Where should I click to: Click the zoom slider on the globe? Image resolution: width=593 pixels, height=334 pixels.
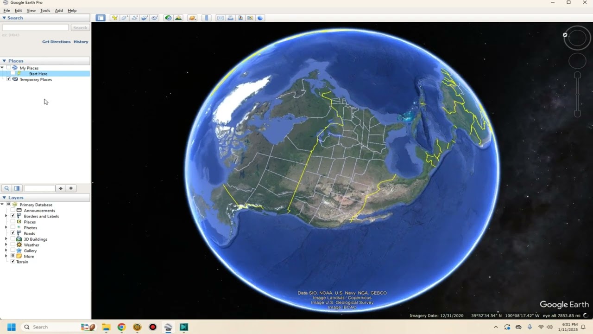tap(577, 95)
